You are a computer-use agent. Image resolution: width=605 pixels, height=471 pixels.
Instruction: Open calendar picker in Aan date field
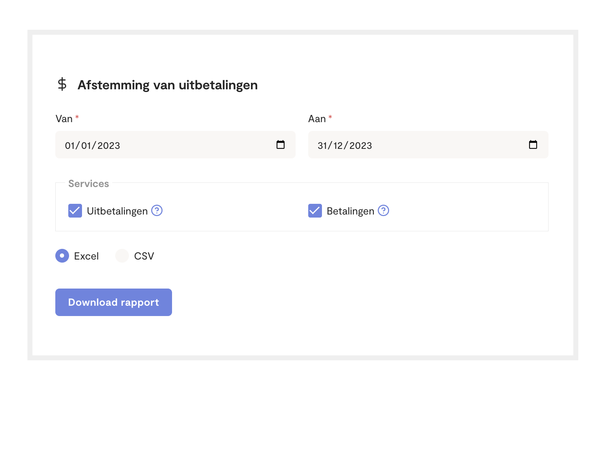tap(533, 145)
